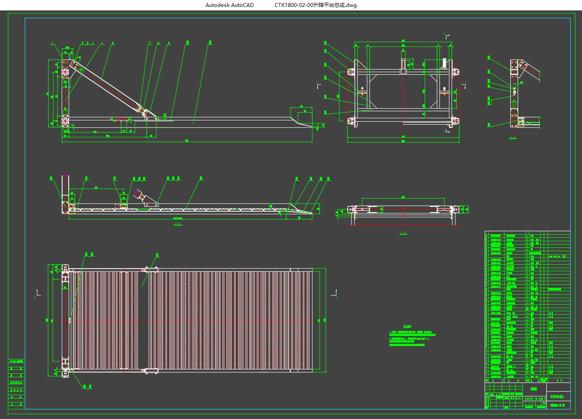The height and width of the screenshot is (419, 582).
Task: Select the slatted platform plan view
Action: [187, 319]
